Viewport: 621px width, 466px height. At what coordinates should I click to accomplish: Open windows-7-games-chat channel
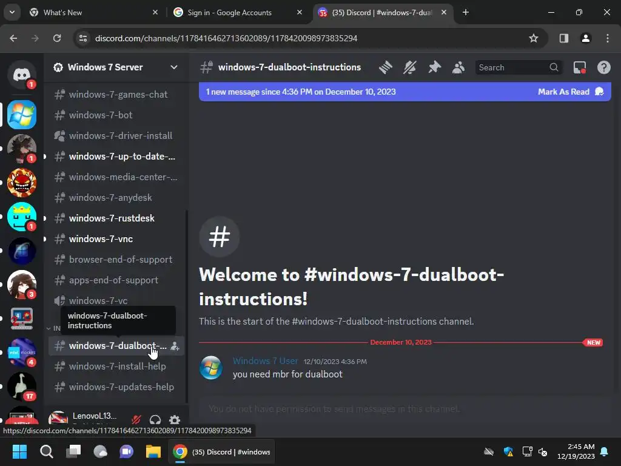116,94
